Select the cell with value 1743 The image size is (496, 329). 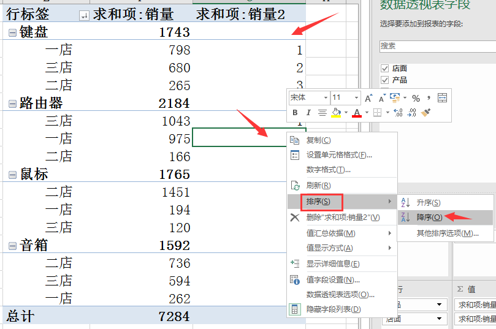pyautogui.click(x=142, y=32)
